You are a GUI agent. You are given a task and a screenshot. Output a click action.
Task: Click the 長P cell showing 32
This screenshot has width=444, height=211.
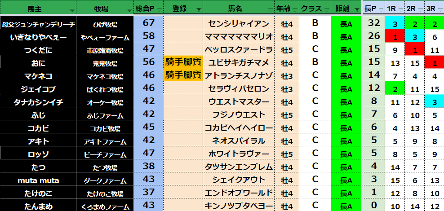point(374,24)
